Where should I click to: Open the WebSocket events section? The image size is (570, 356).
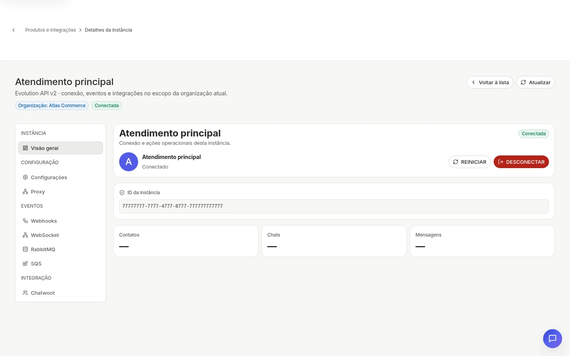coord(61,235)
